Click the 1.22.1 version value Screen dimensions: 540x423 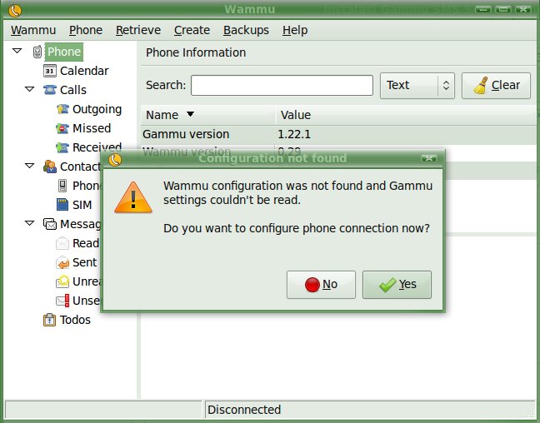point(294,134)
